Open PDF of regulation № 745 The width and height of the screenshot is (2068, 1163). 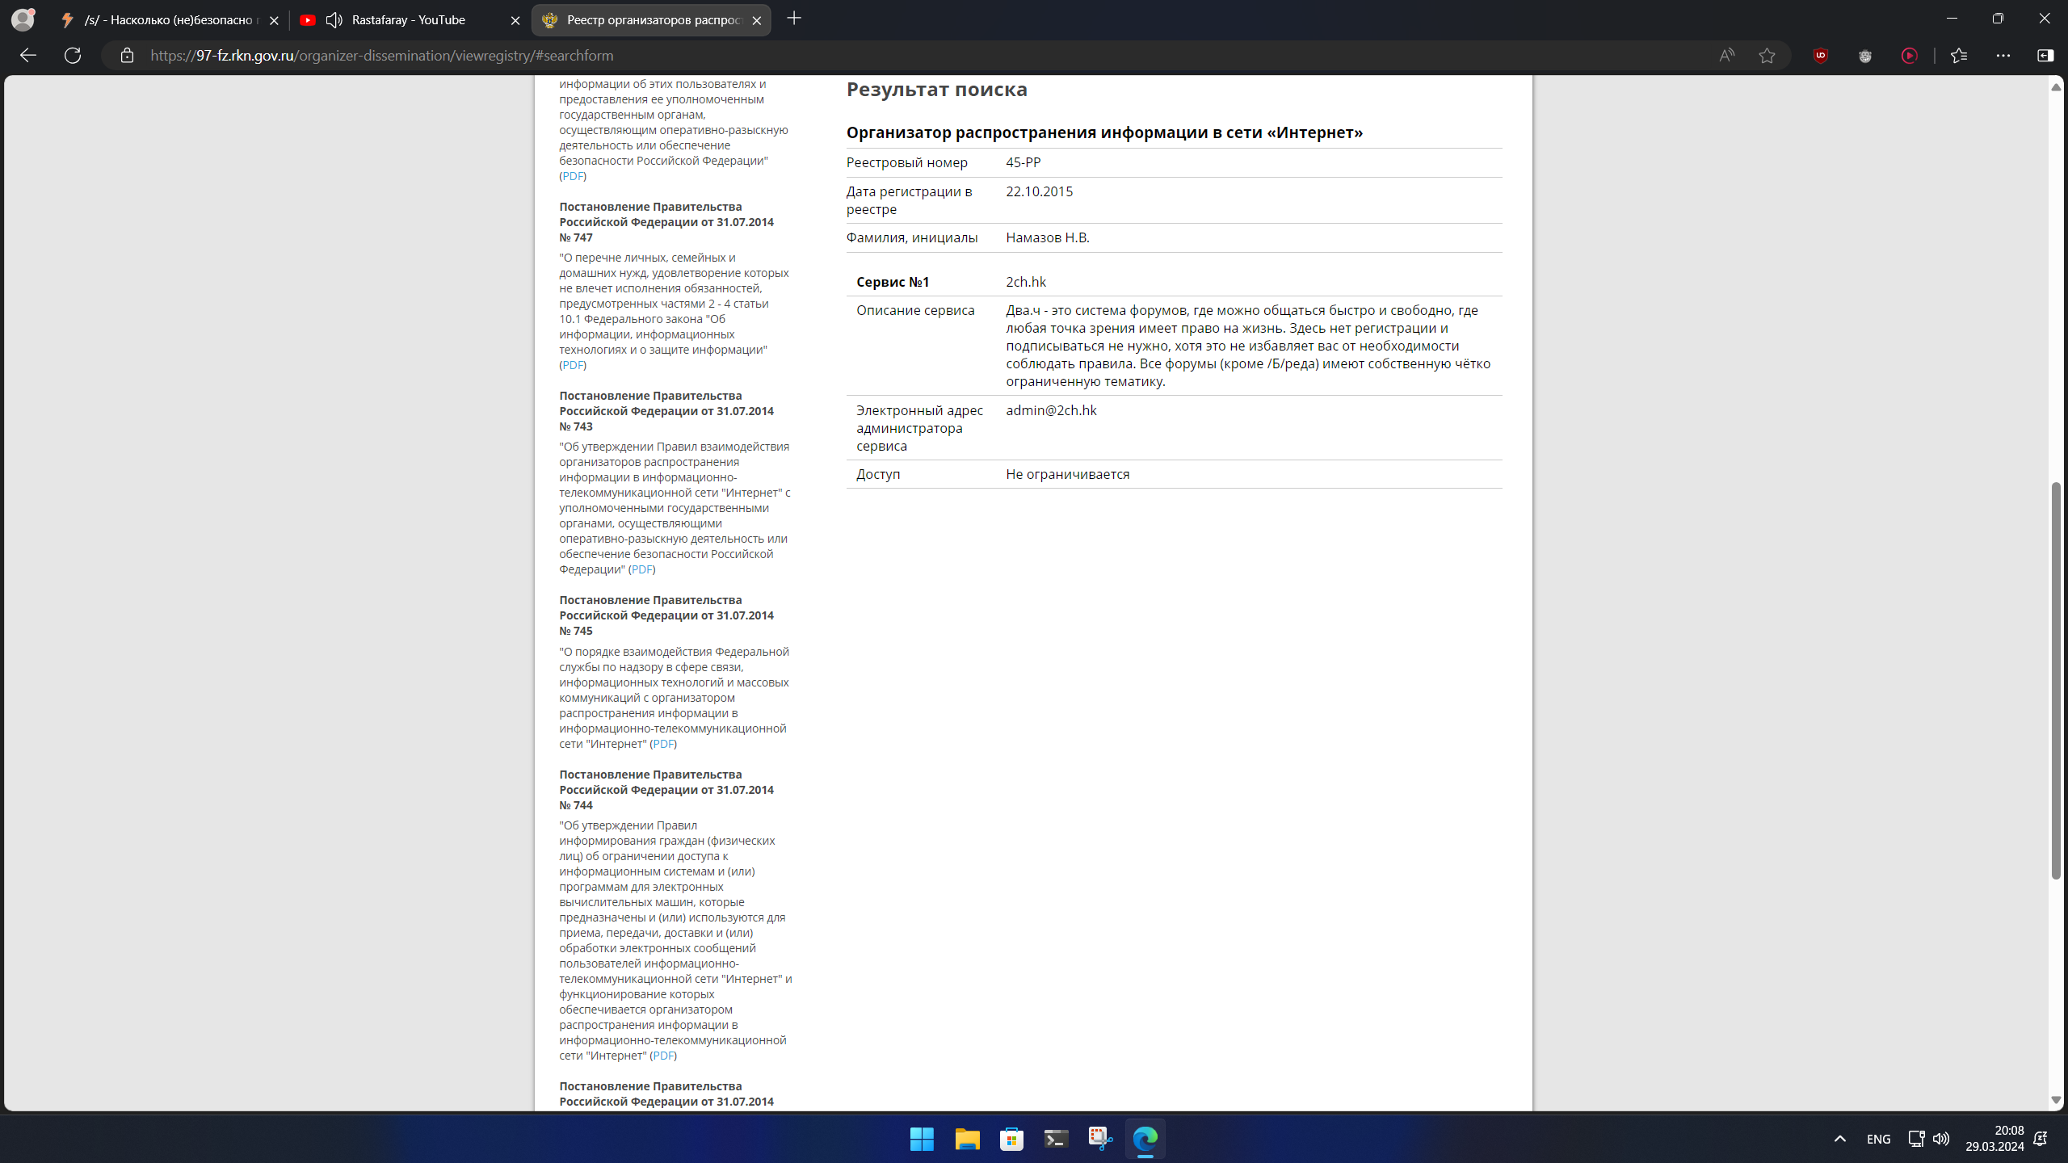(x=663, y=744)
